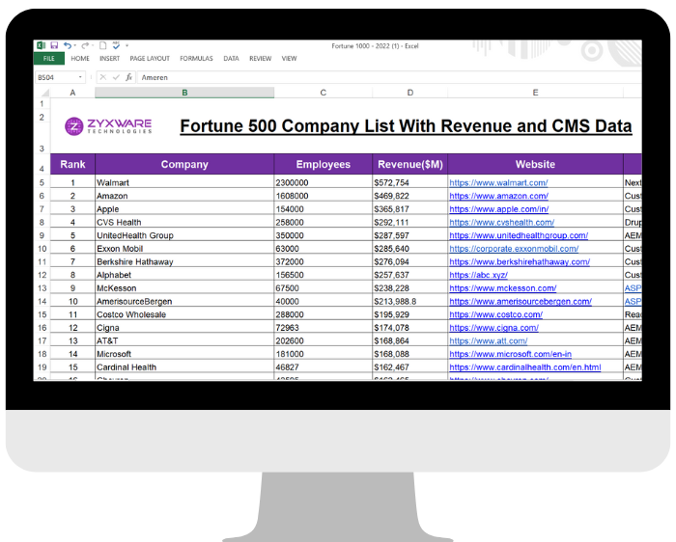Open the Undo history dropdown arrow
The width and height of the screenshot is (676, 542).
pyautogui.click(x=75, y=45)
